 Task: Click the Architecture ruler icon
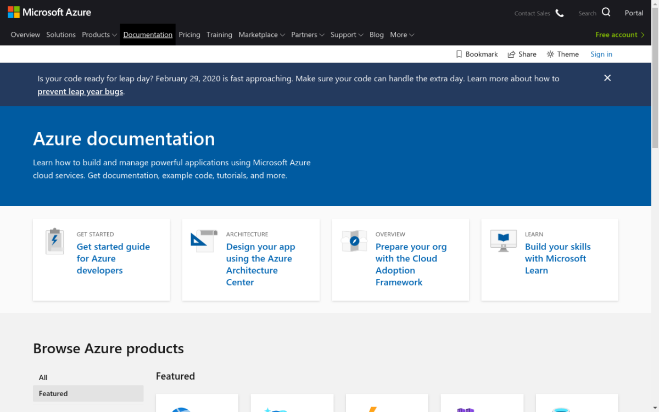point(204,241)
